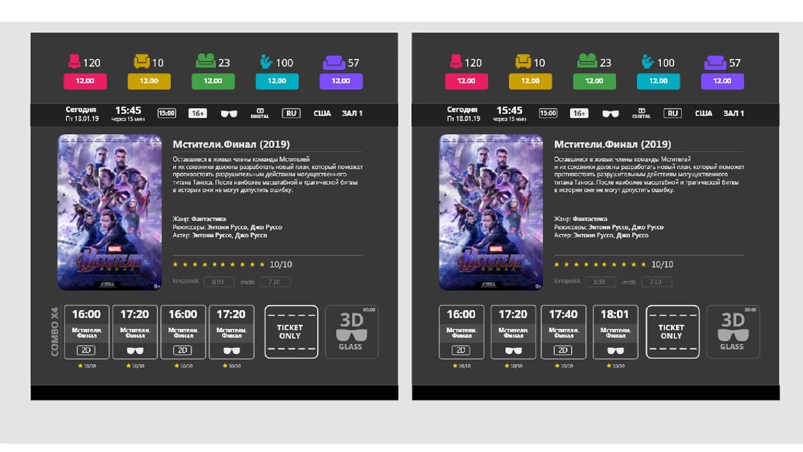Screen dimensions: 803x452
Task: Choose the green 12.00 price button in right panel
Action: (594, 81)
